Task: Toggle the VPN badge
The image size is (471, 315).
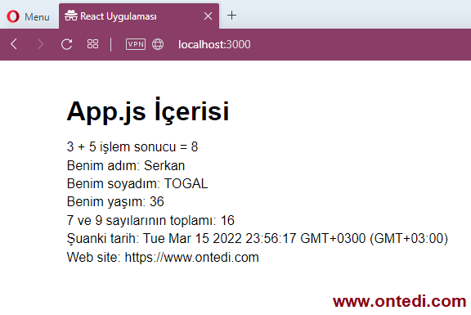Action: pyautogui.click(x=136, y=44)
